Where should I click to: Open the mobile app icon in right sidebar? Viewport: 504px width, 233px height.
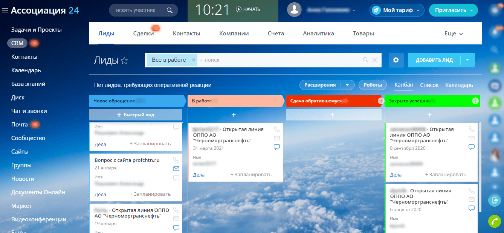coord(494,200)
